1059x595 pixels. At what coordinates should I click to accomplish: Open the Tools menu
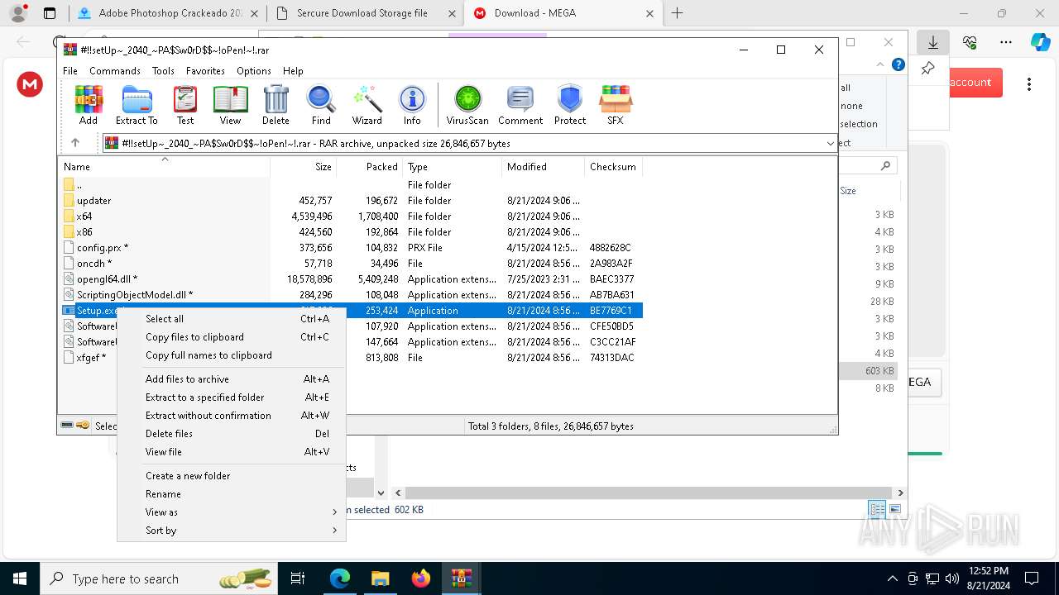coord(163,71)
